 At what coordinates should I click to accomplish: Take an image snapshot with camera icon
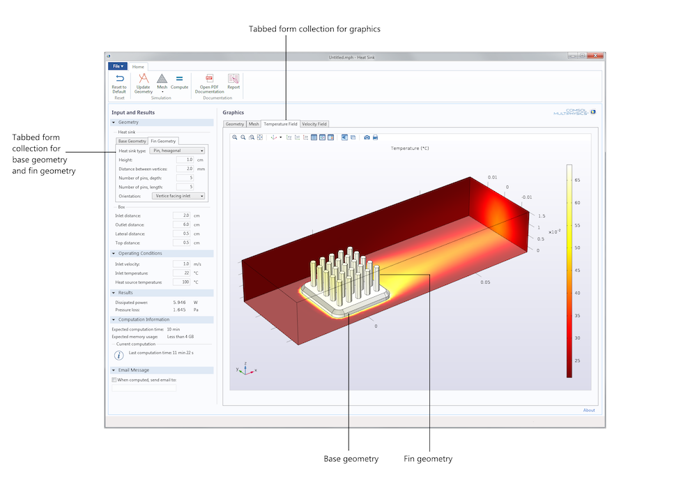[367, 137]
